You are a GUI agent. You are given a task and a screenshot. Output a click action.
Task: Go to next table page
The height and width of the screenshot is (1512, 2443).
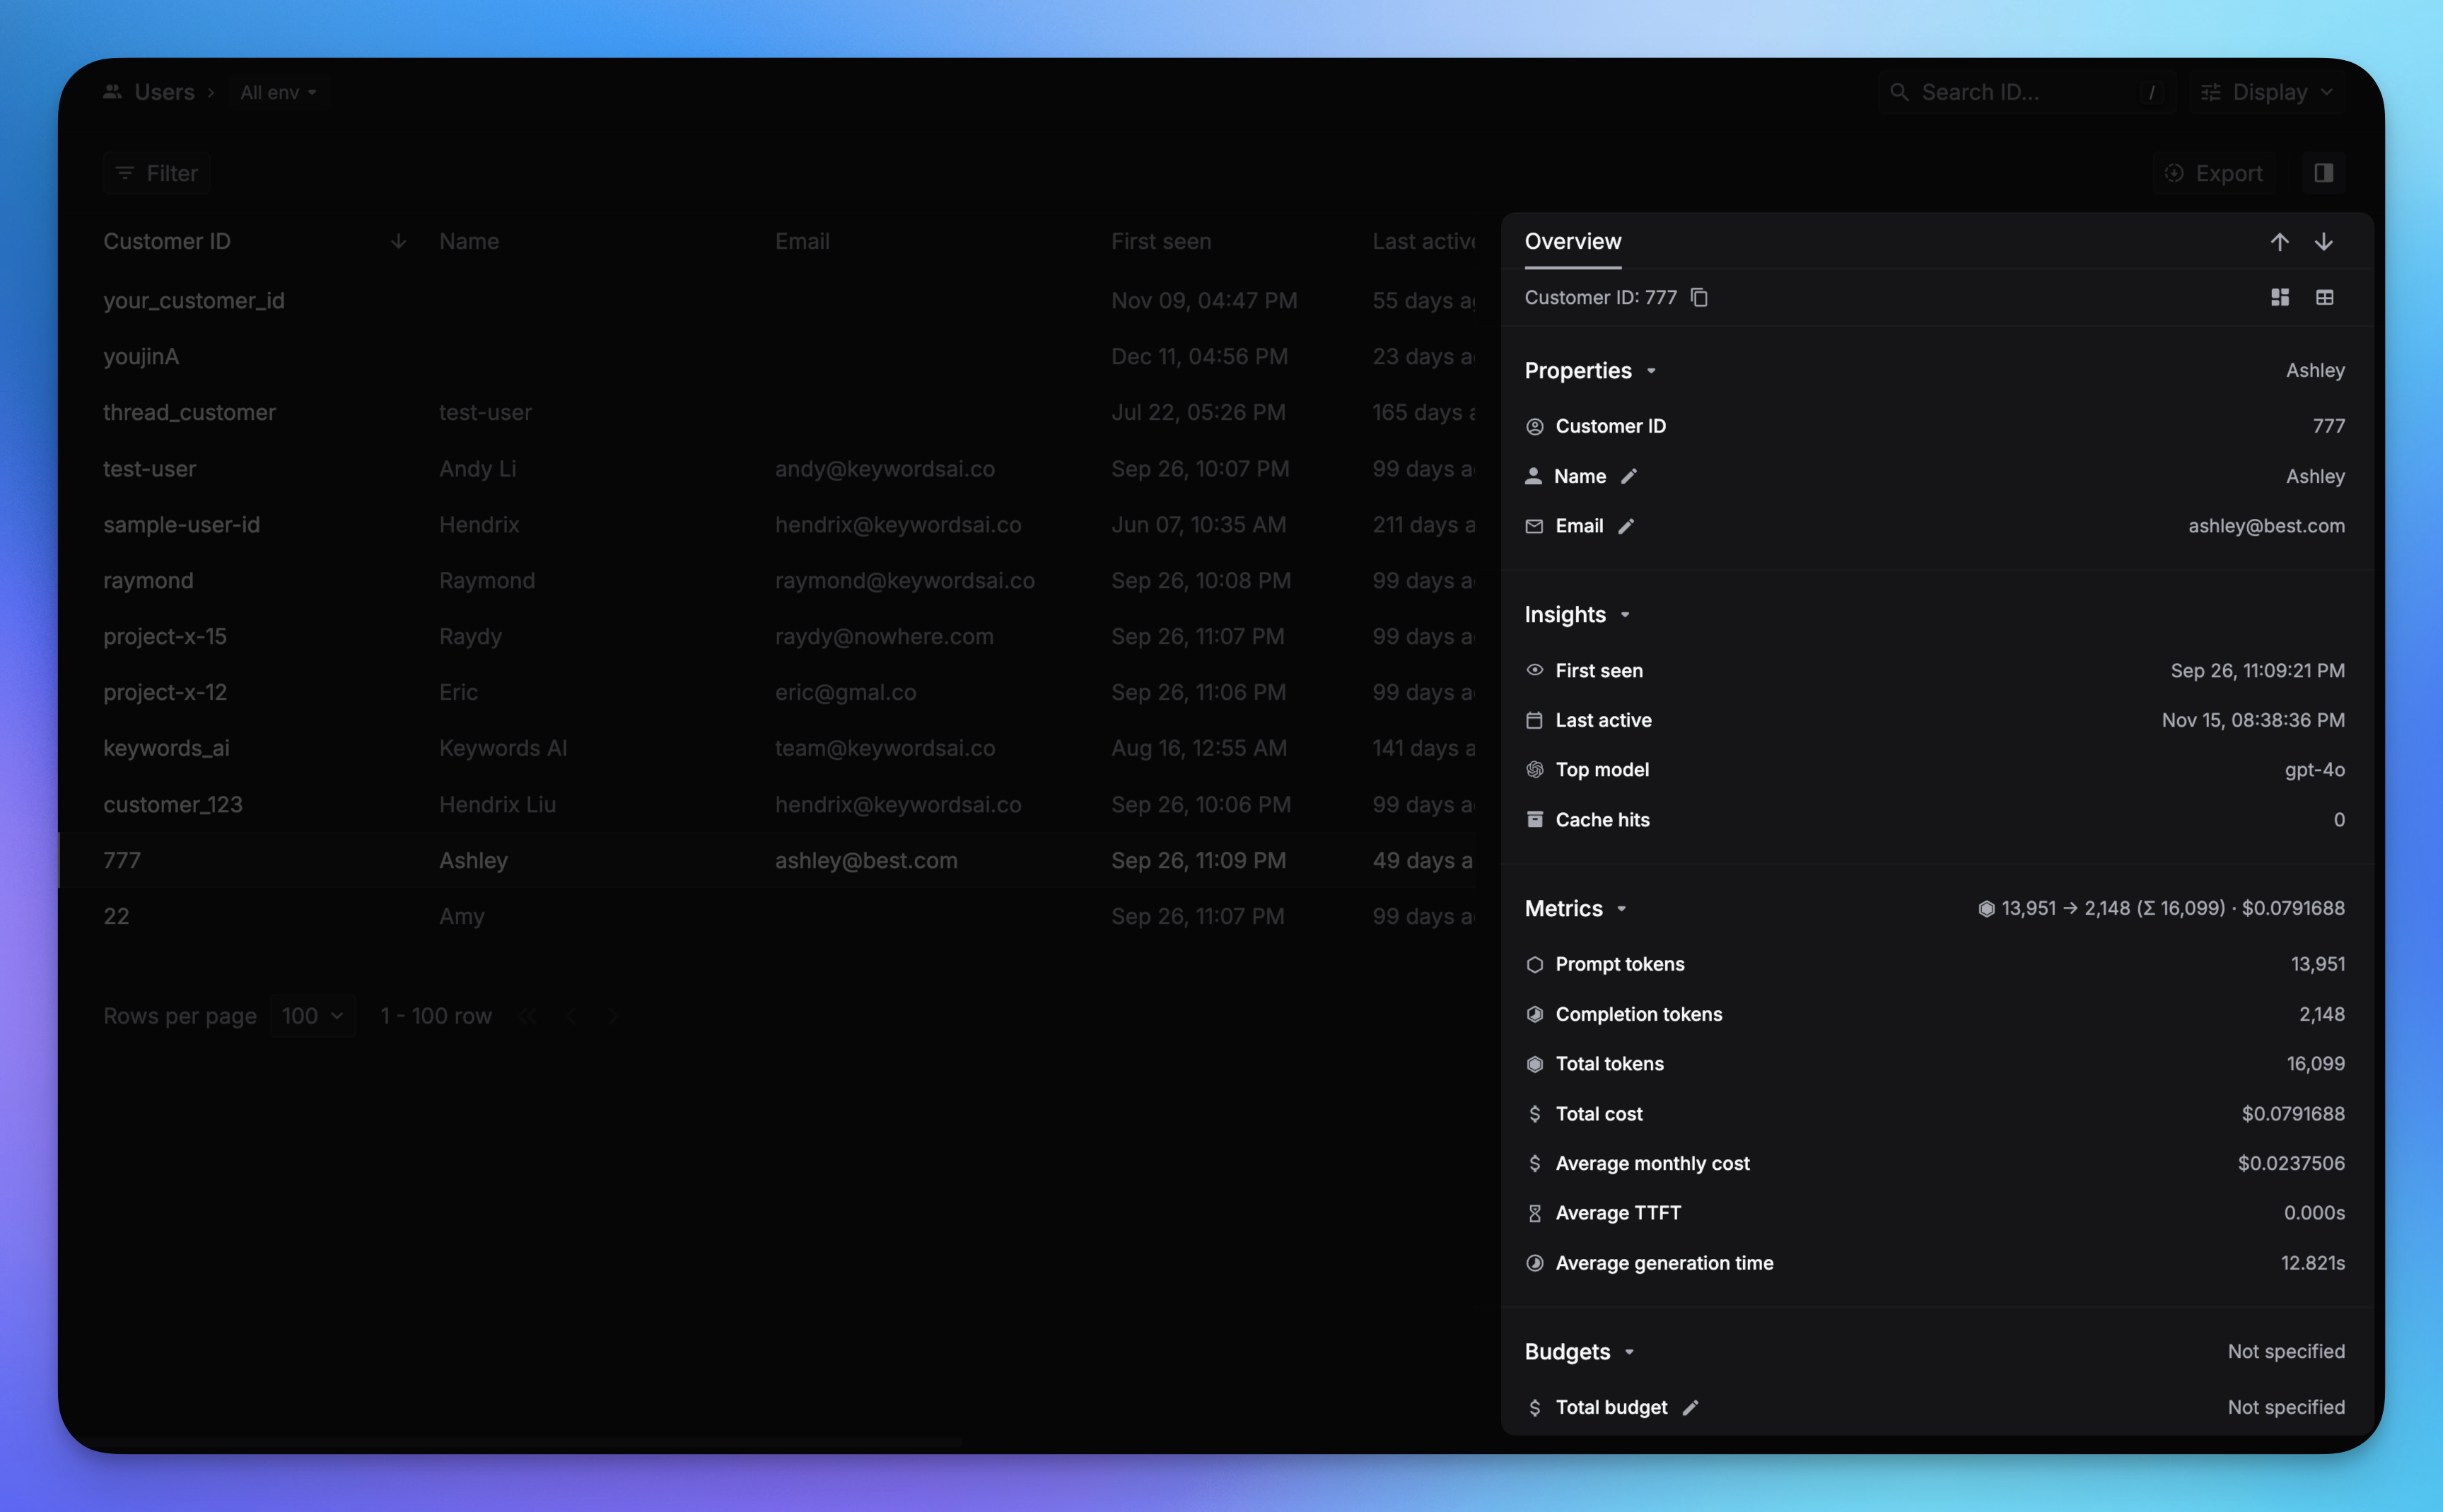point(613,1016)
